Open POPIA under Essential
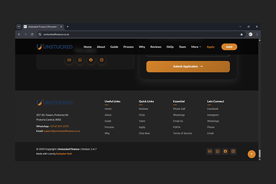The width and height of the screenshot is (276, 184). tap(177, 127)
